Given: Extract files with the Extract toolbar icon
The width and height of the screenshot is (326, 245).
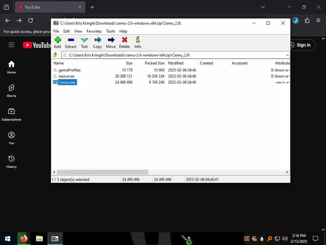Looking at the screenshot, I should click(x=71, y=42).
